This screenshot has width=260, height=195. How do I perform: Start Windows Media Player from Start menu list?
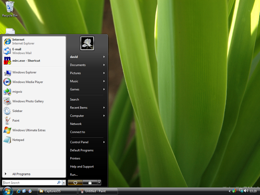click(34, 82)
